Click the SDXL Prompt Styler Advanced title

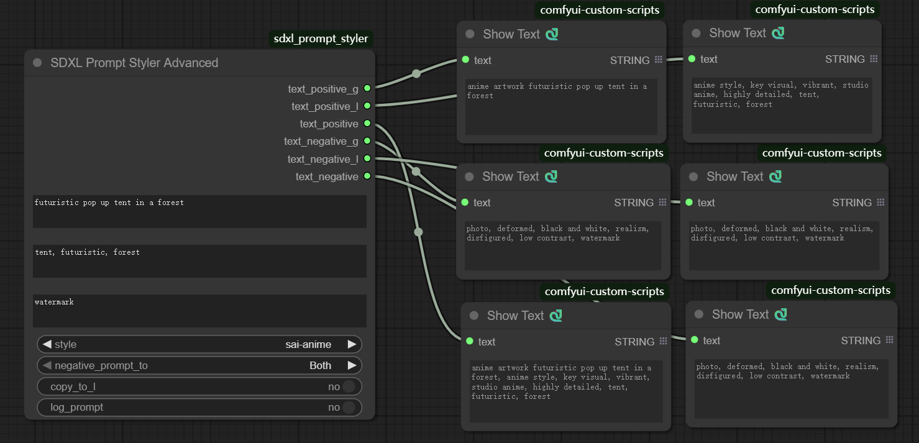coord(134,63)
